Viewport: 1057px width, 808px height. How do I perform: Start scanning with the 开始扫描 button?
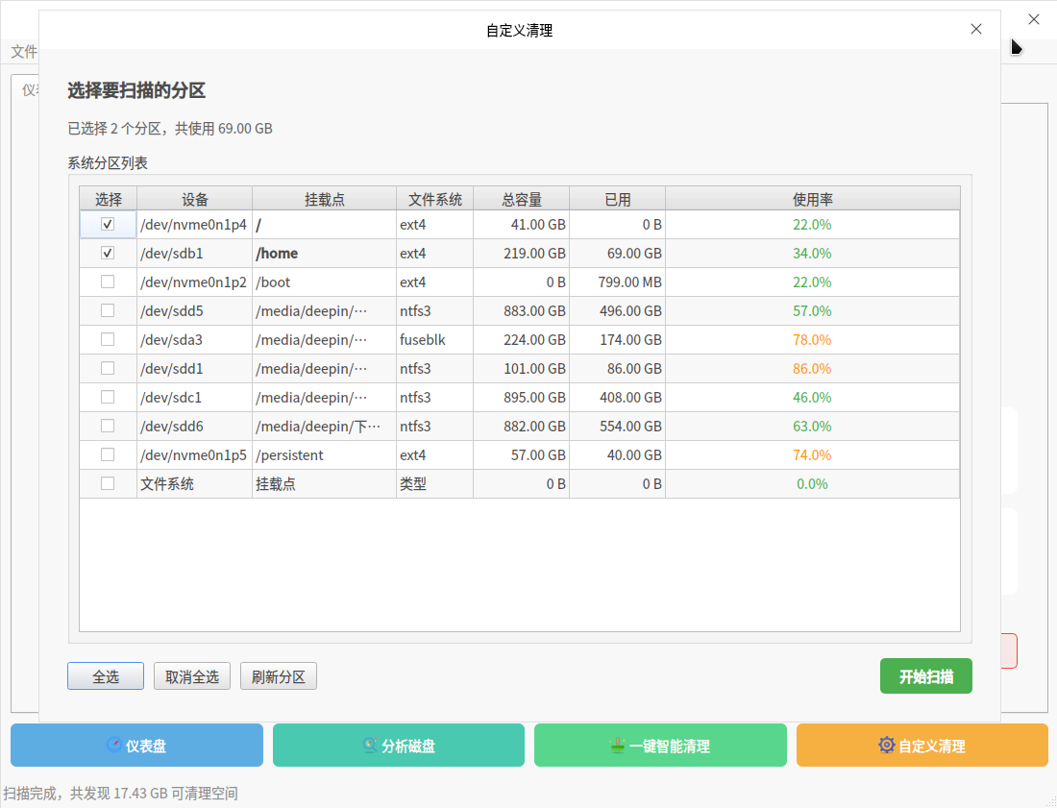pyautogui.click(x=925, y=676)
